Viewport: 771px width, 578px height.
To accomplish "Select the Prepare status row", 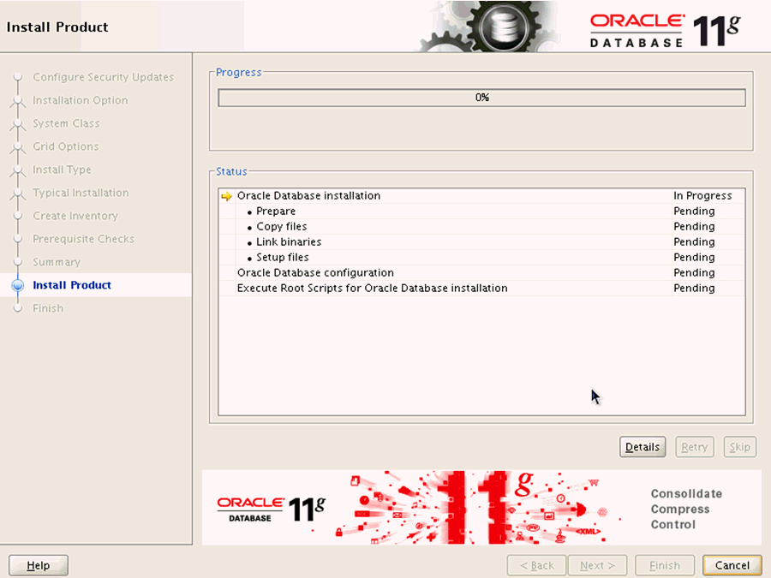I will [481, 211].
